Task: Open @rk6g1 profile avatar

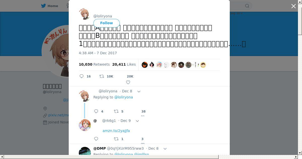Action: (85, 125)
